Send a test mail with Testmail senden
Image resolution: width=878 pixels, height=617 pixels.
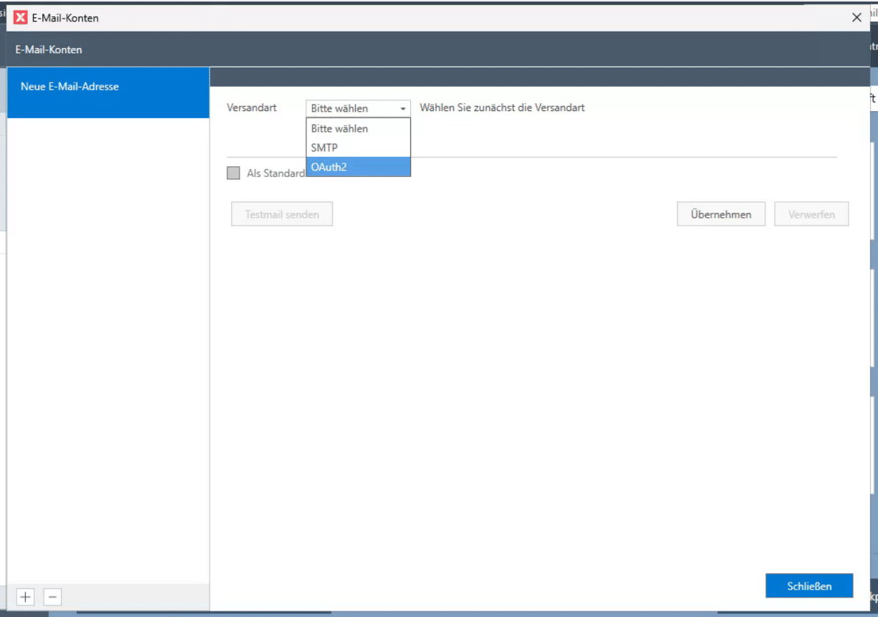coord(282,214)
